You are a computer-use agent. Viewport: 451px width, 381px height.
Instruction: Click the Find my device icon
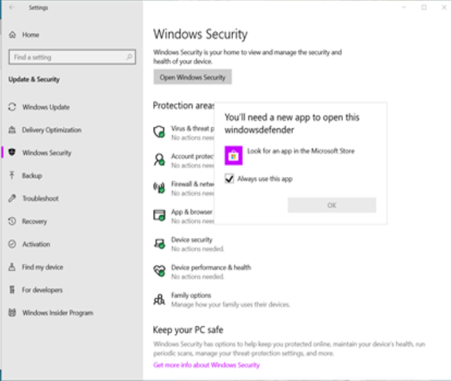pyautogui.click(x=12, y=267)
